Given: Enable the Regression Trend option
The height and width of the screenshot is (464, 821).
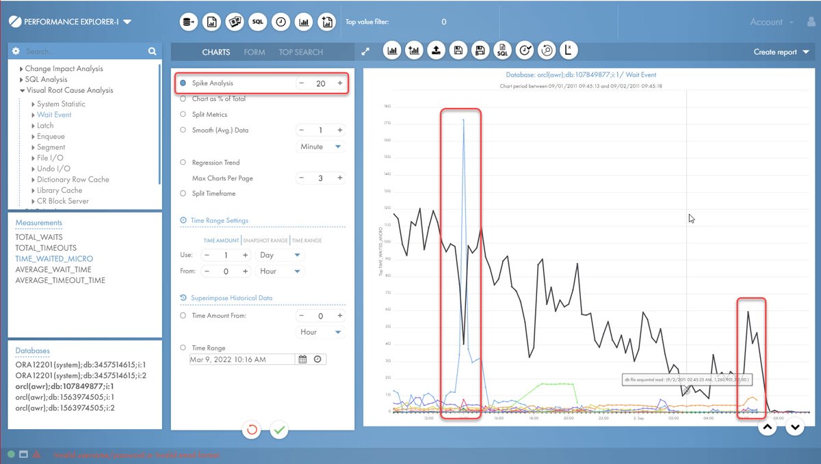Looking at the screenshot, I should click(183, 163).
